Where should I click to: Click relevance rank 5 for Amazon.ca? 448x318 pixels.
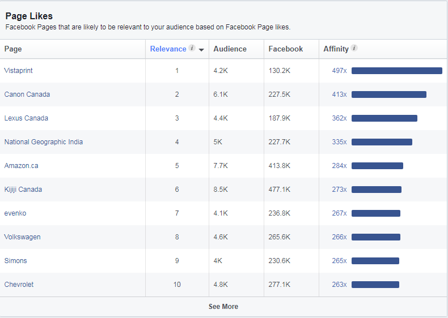point(177,166)
